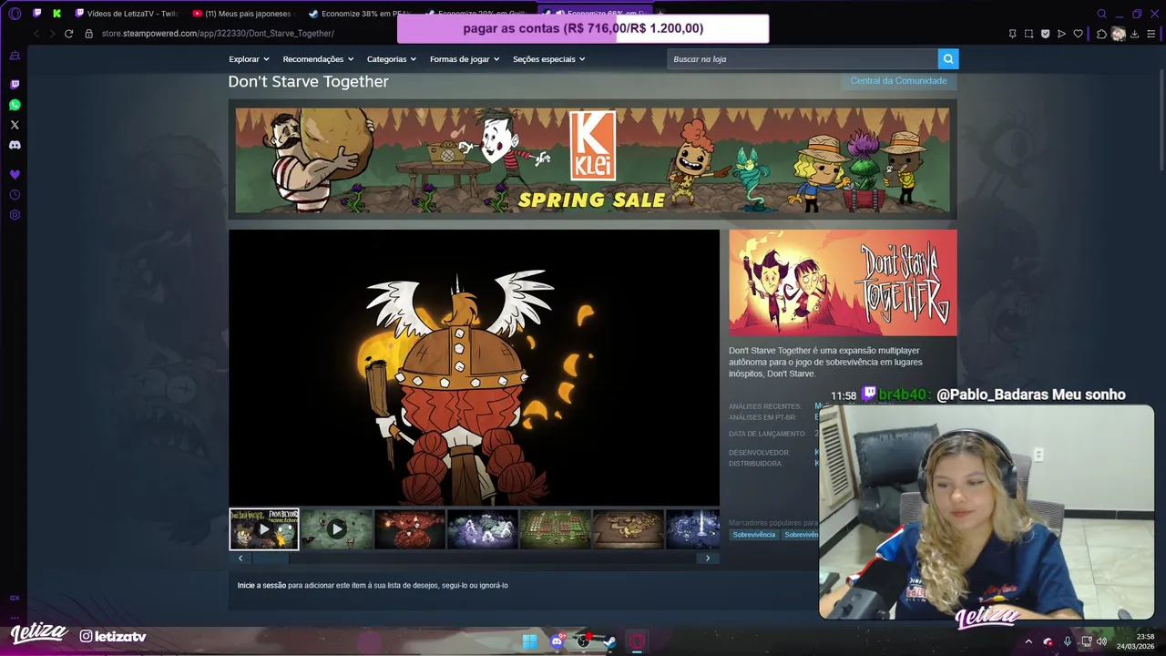
Task: Expand the Categorias menu
Action: tap(392, 59)
